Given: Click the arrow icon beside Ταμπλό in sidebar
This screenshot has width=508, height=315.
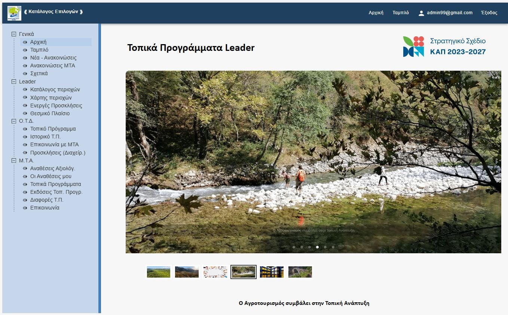Looking at the screenshot, I should 25,50.
